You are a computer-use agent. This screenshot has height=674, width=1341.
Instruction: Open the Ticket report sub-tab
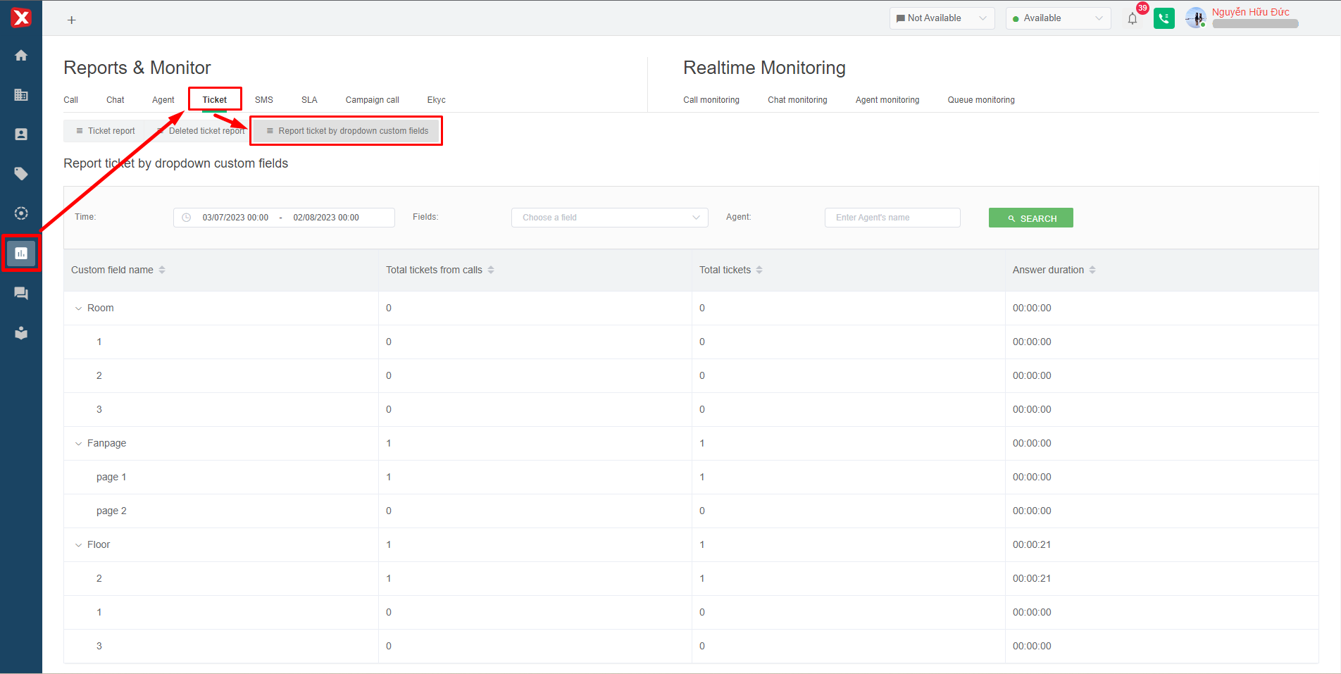(105, 131)
